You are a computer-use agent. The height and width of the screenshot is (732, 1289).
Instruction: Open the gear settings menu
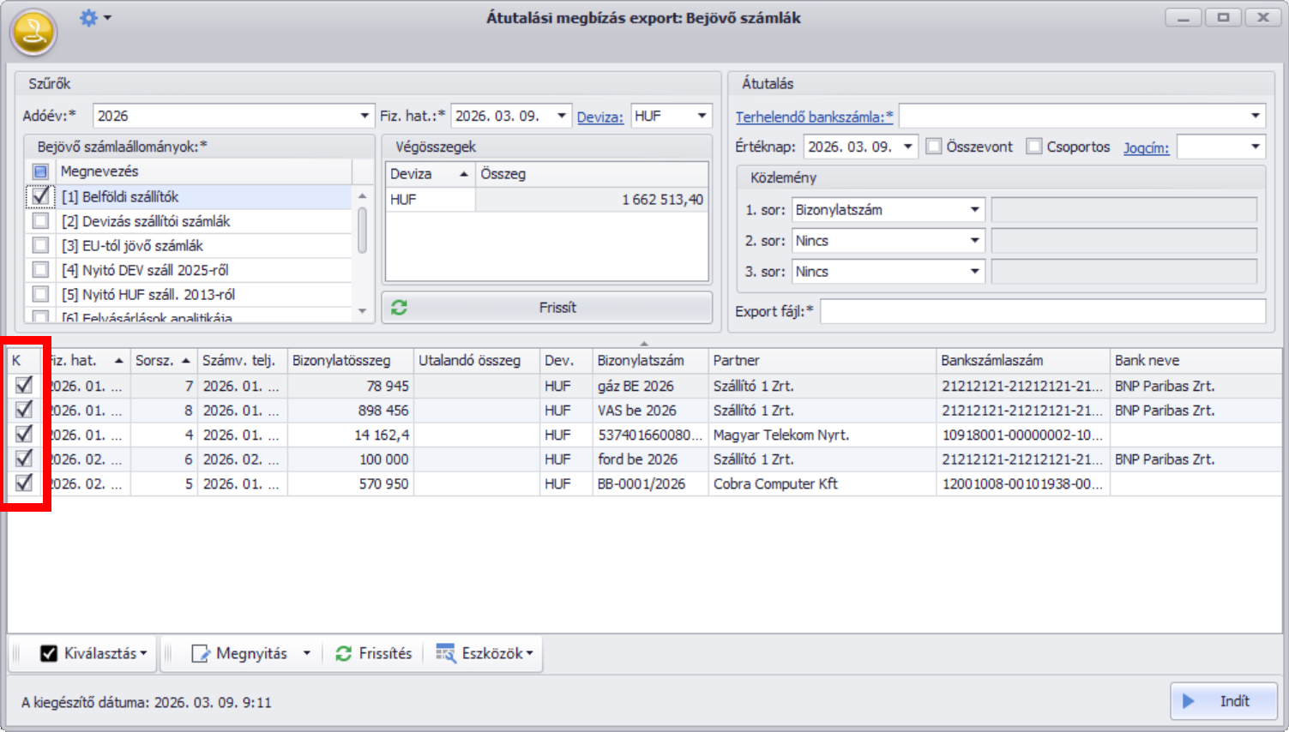[x=89, y=18]
